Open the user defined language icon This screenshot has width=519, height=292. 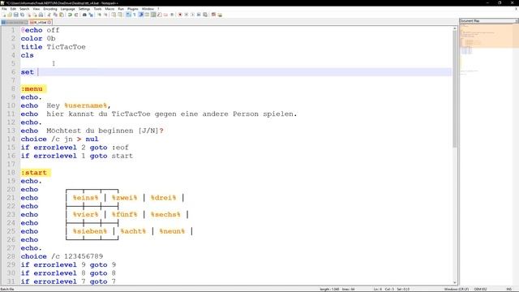point(147,15)
